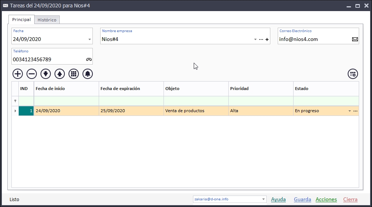
Task: Click the move row up arrow icon
Action: click(60, 74)
